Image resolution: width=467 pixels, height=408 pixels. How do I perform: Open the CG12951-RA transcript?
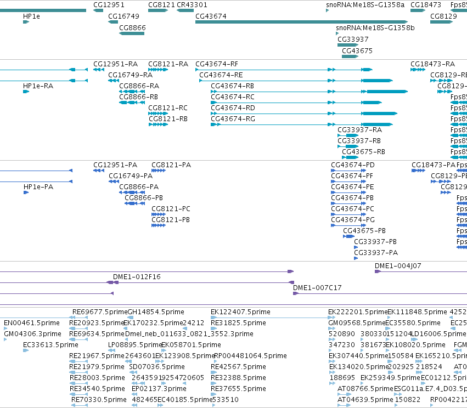[x=99, y=70]
